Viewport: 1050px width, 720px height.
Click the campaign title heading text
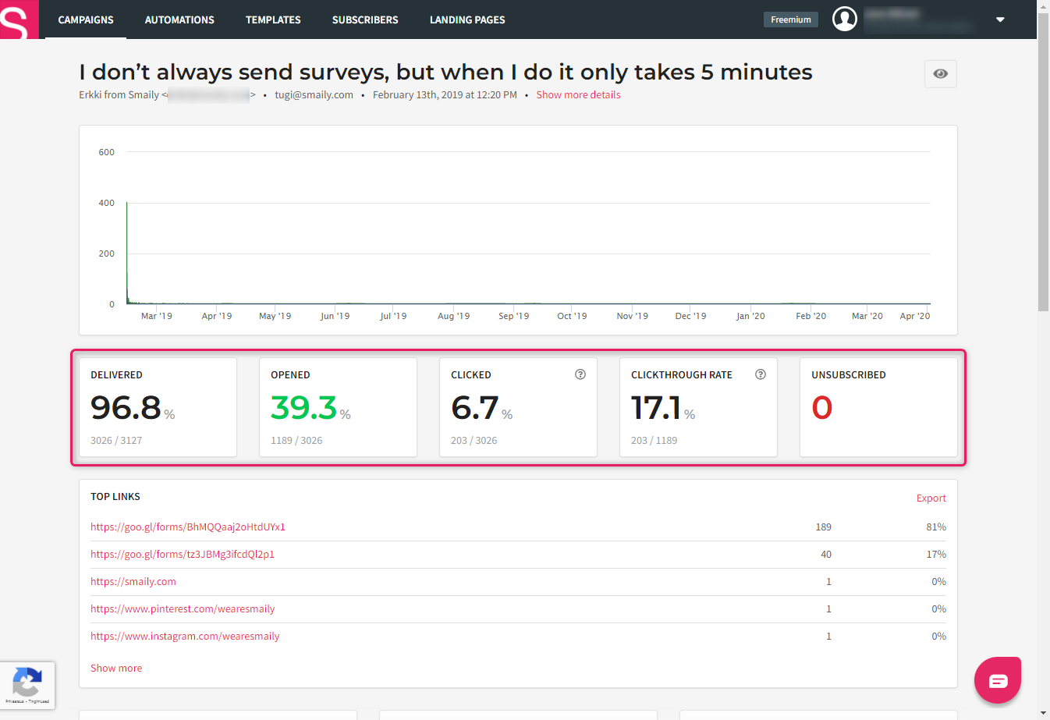445,72
